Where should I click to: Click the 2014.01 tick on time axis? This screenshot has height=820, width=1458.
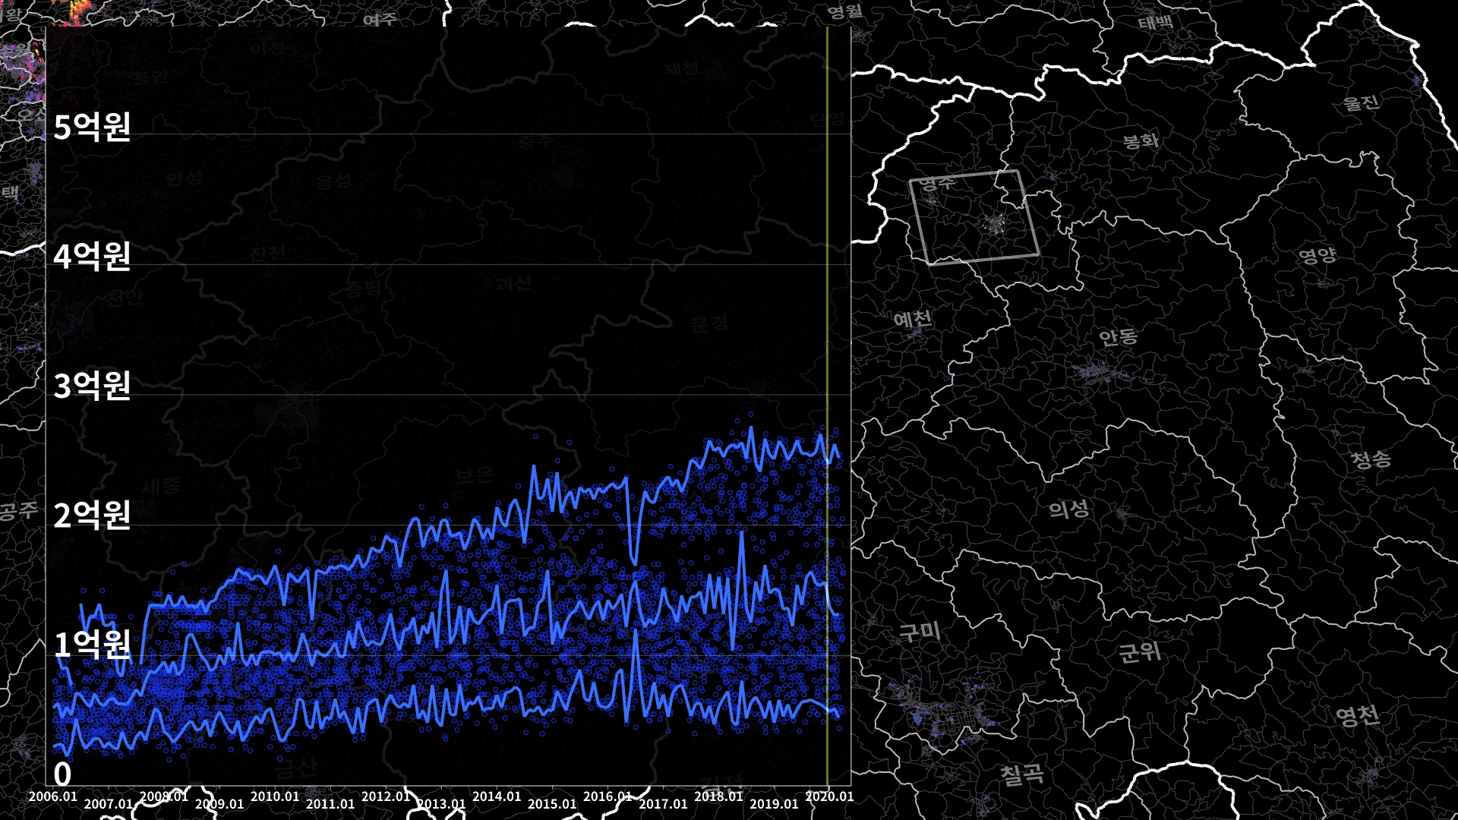coord(497,796)
